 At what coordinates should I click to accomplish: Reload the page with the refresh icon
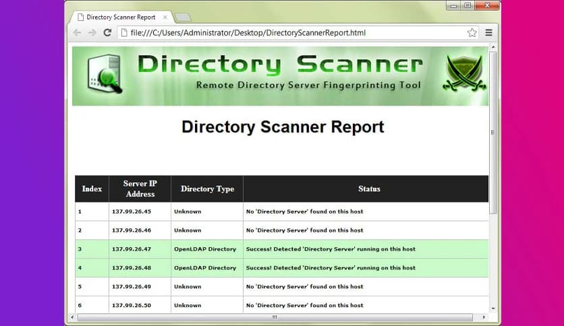[107, 33]
